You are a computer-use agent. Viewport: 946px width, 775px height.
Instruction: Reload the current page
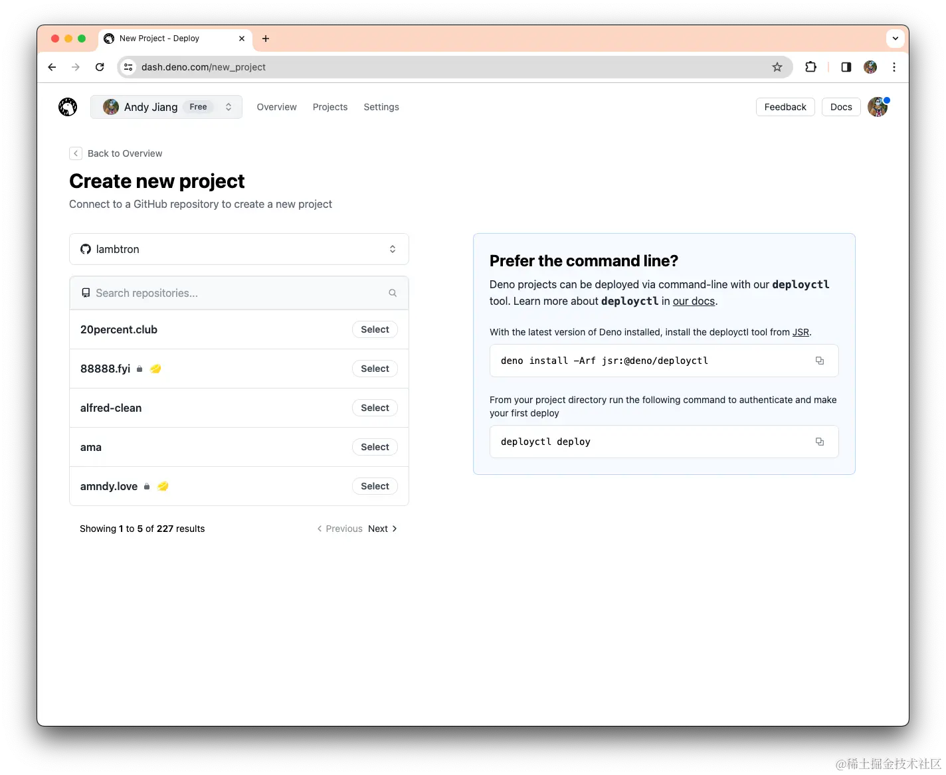[100, 67]
